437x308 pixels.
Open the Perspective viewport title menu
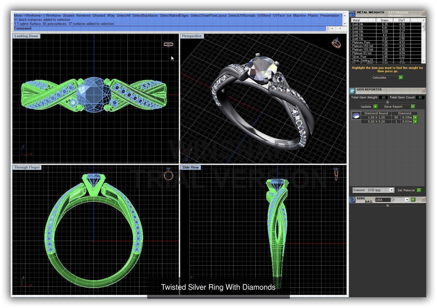coord(192,36)
